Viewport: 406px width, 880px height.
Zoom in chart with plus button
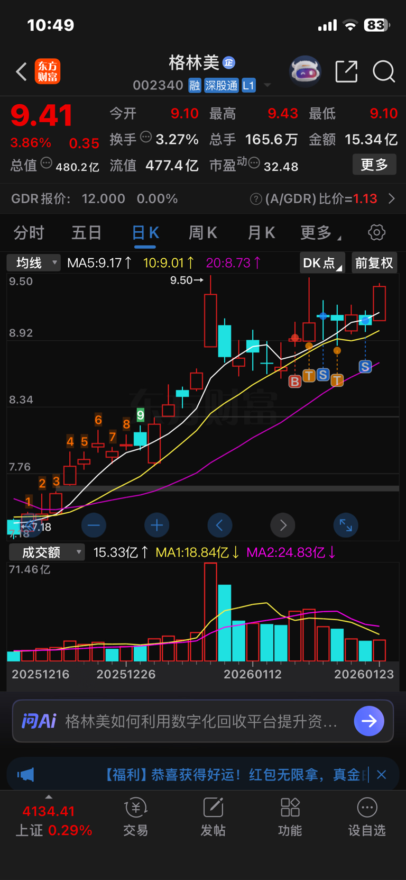click(x=156, y=525)
